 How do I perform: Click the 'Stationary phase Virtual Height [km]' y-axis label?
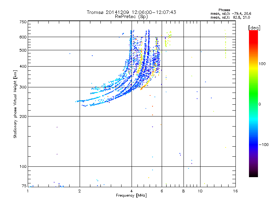point(15,104)
